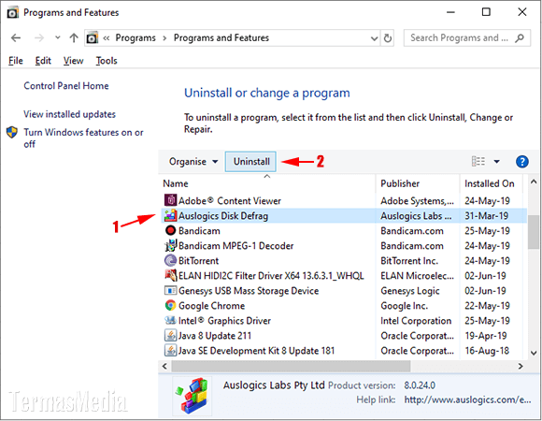542x421 pixels.
Task: Click Genesys USB Mass Storage Device icon
Action: click(170, 290)
